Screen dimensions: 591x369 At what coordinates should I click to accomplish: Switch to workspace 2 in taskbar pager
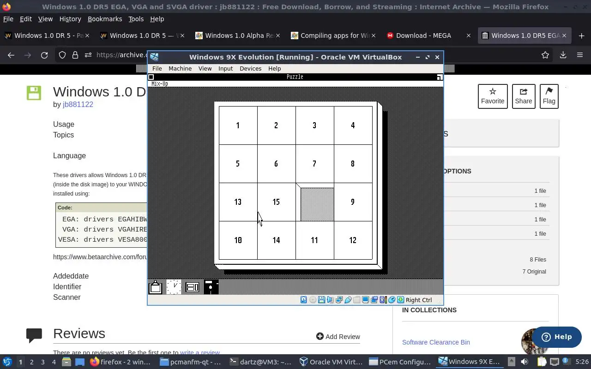pos(31,362)
